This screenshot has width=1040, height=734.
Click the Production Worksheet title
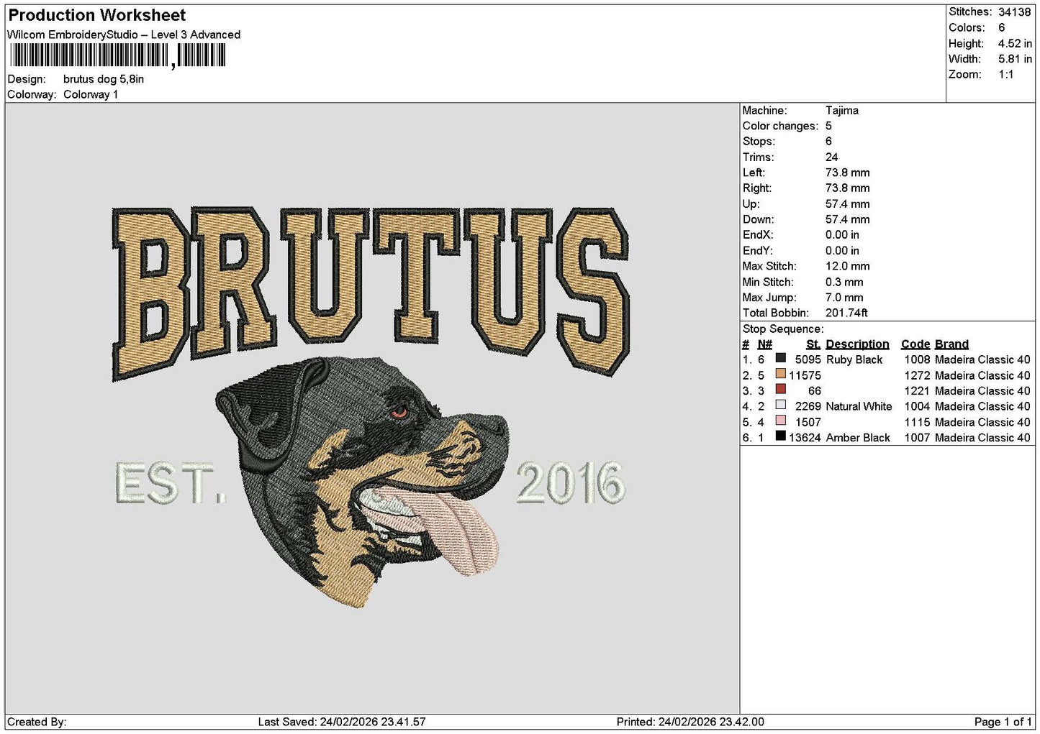pyautogui.click(x=96, y=15)
